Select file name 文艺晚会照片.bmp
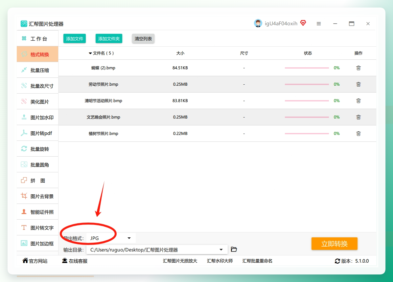This screenshot has width=393, height=282. tap(103, 117)
